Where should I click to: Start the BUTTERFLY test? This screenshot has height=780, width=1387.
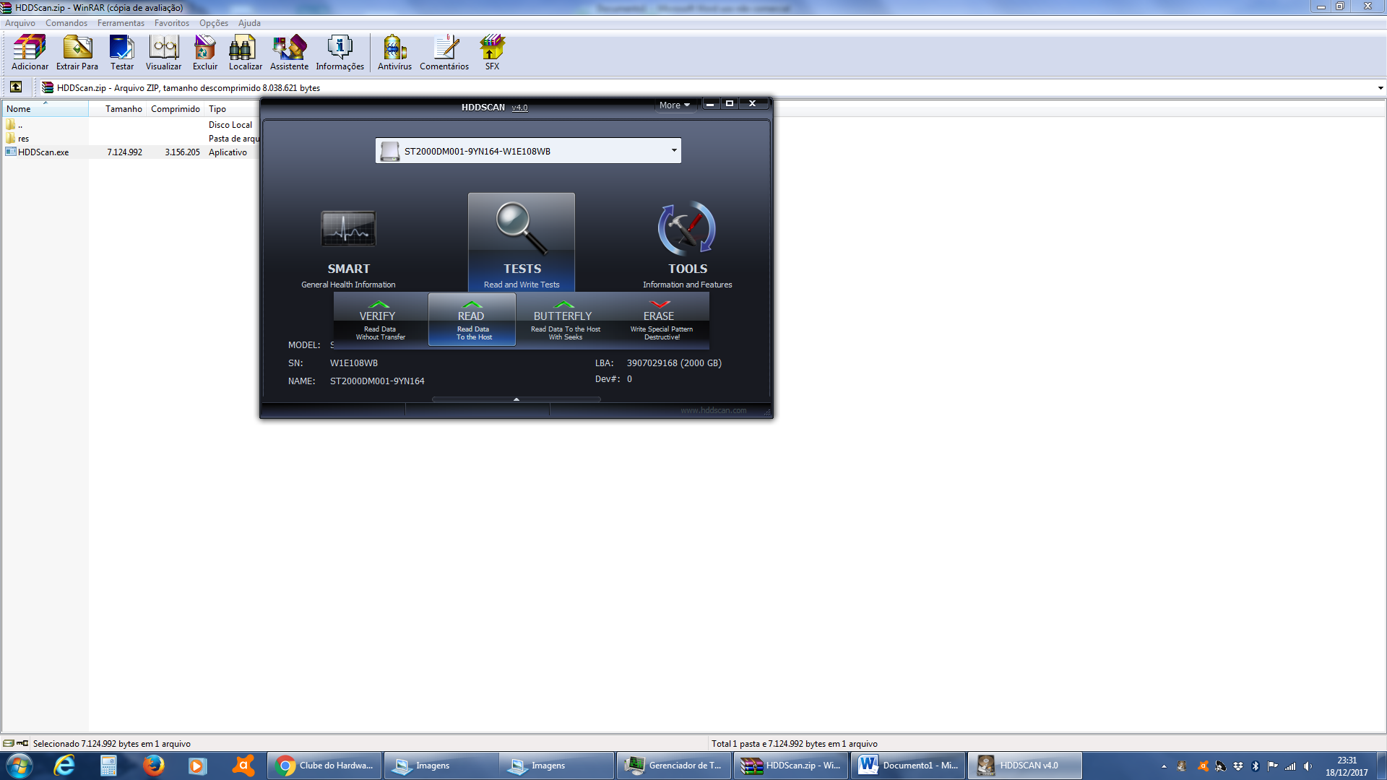tap(564, 319)
